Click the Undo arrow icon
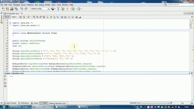The width and height of the screenshot is (194, 109). point(22,9)
